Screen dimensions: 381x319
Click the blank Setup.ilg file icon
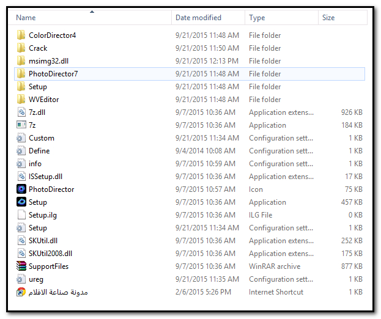[x=21, y=215]
